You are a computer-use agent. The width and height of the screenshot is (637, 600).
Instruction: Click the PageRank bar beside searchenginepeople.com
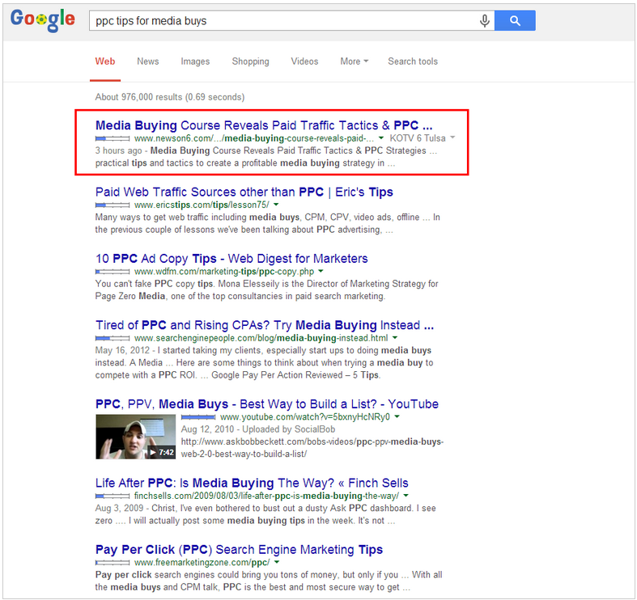pyautogui.click(x=113, y=338)
